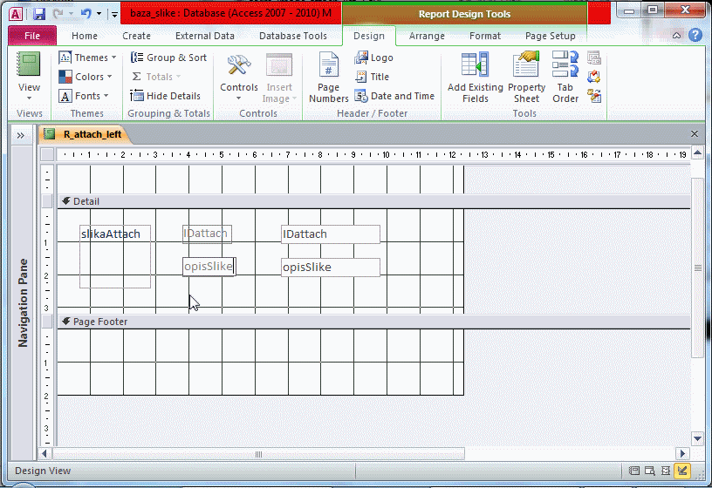The height and width of the screenshot is (488, 712).
Task: Expand the Colors dropdown
Action: pyautogui.click(x=87, y=77)
